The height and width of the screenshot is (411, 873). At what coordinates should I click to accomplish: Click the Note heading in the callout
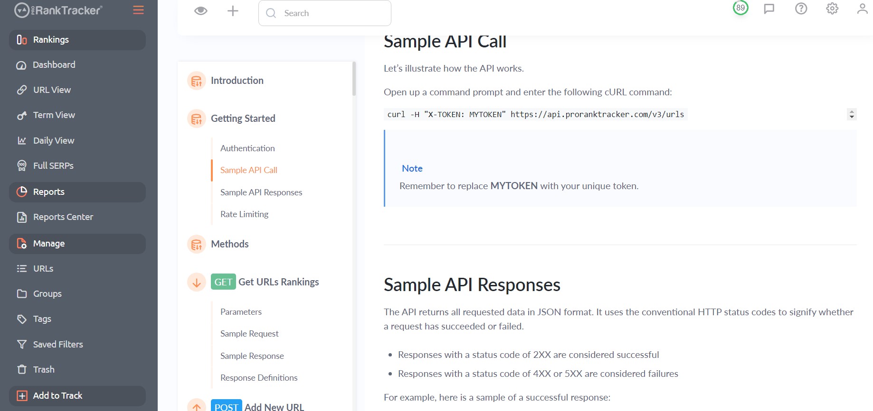412,168
